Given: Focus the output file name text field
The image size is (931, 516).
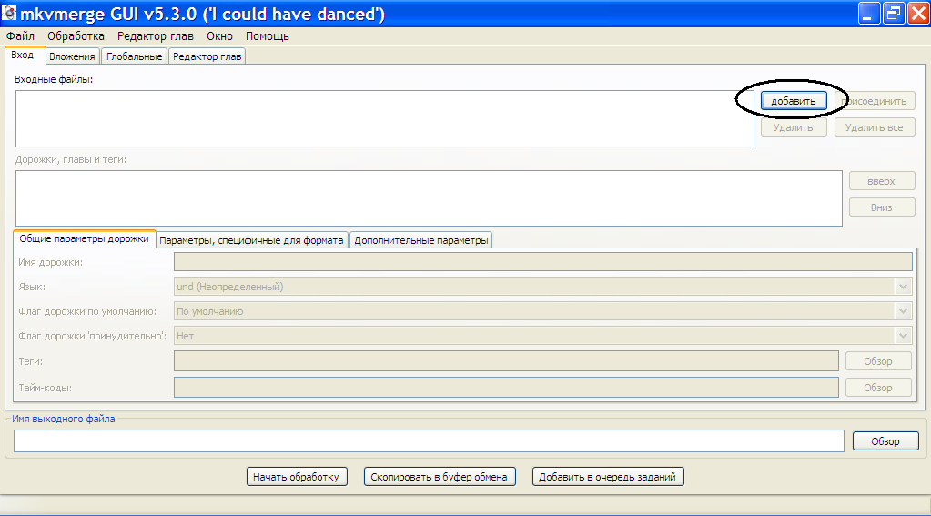Looking at the screenshot, I should (428, 441).
